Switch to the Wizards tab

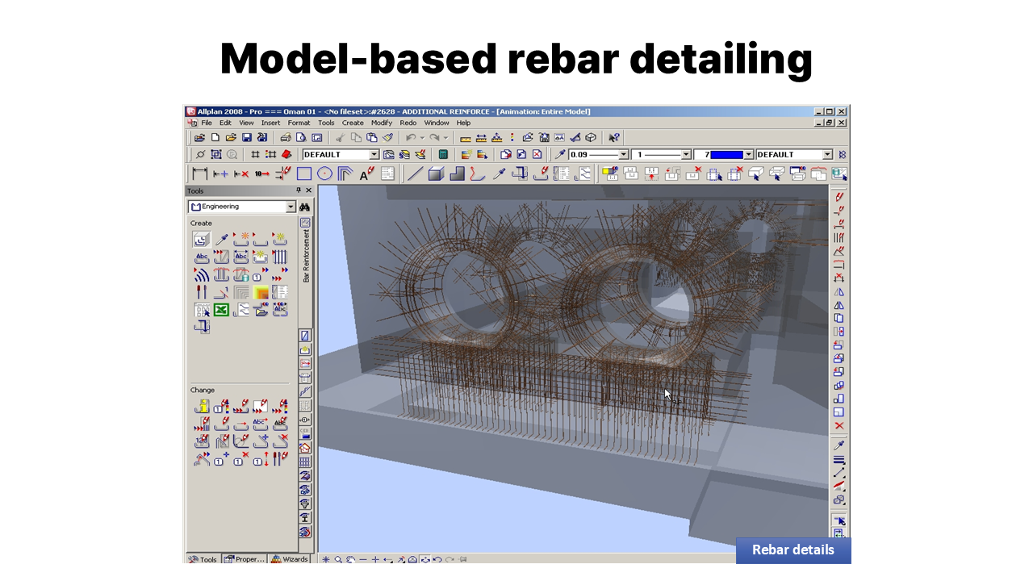[290, 558]
